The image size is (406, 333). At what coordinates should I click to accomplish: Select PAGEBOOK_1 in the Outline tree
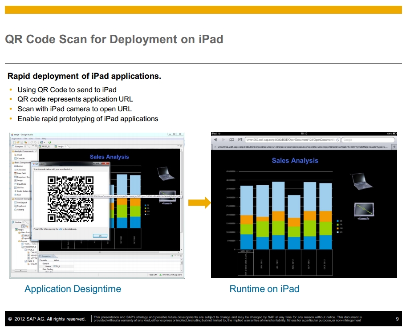pos(29,247)
